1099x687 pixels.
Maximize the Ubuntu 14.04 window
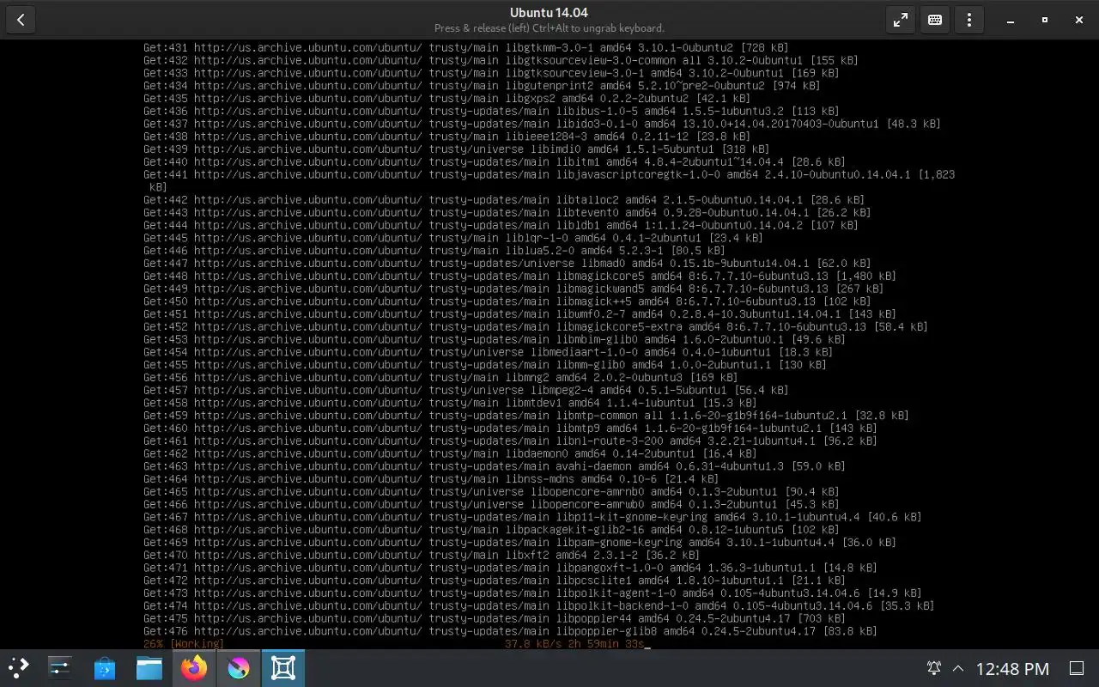[1044, 20]
